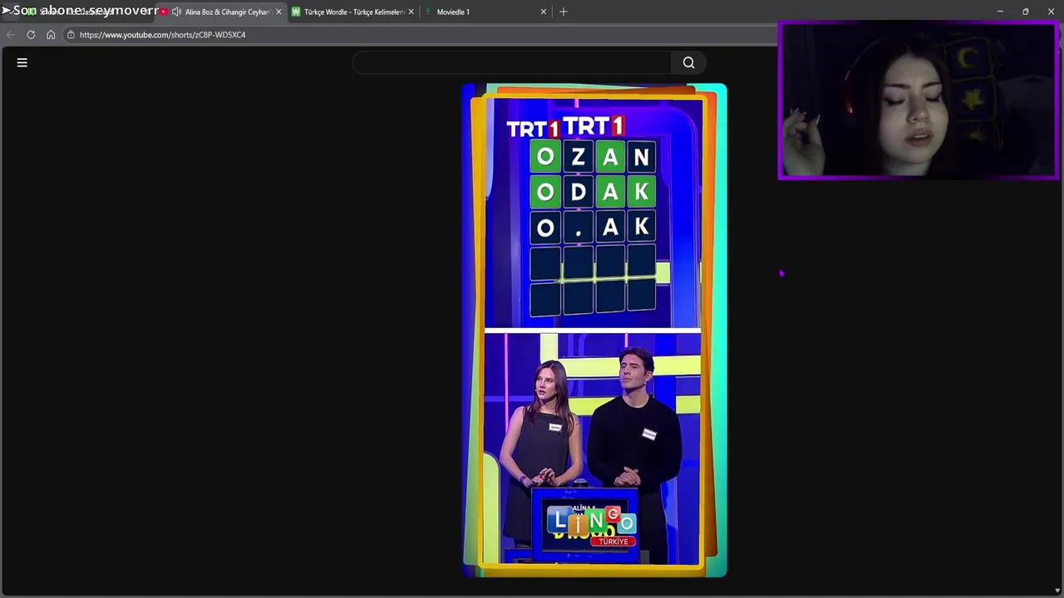Switch to the Türkçe Wordle tab
The width and height of the screenshot is (1064, 598).
(353, 12)
